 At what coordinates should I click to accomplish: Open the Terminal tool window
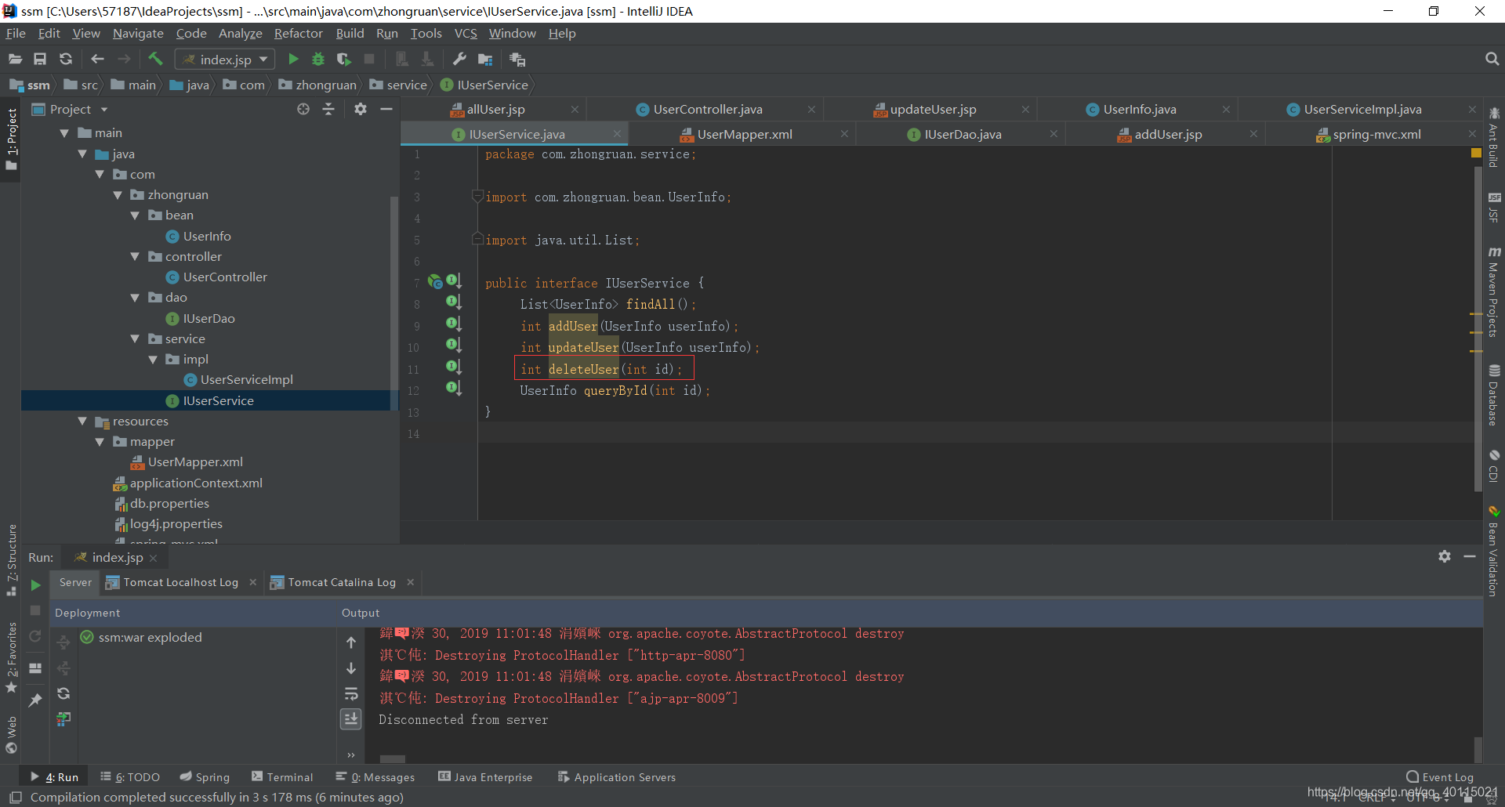282,777
